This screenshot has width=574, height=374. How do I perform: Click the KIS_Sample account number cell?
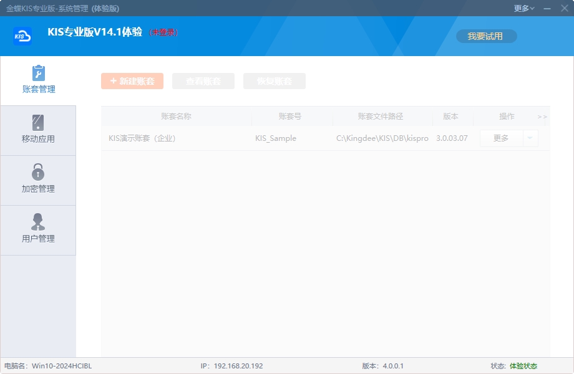(x=276, y=138)
